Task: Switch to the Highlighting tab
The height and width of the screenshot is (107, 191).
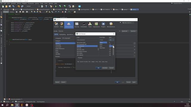Action: click(62, 34)
